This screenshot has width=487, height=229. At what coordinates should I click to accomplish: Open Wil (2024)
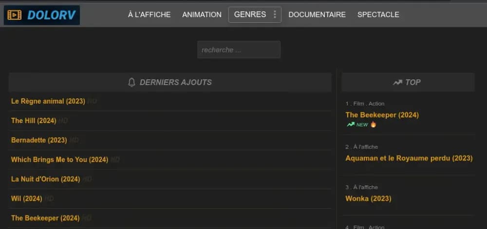click(27, 199)
